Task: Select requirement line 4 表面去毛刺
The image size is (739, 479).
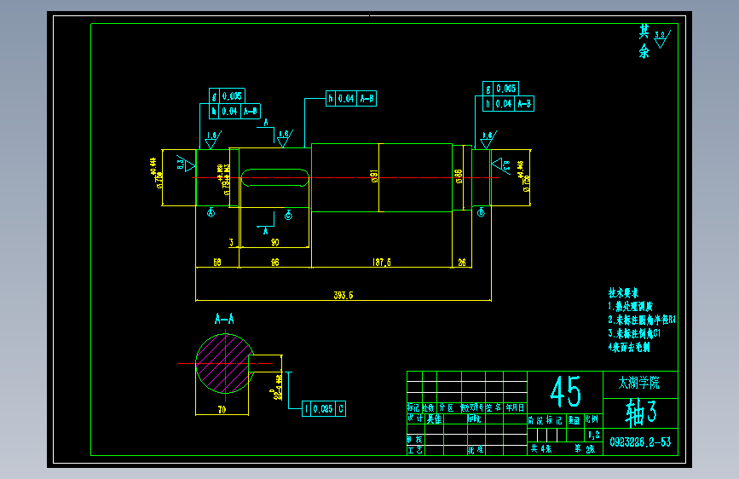Action: tap(629, 348)
